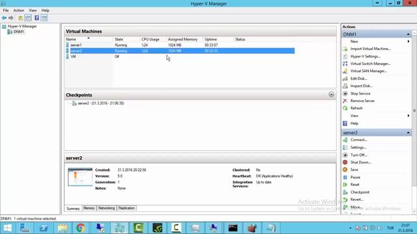Click the Connect icon under server2
417x234 pixels.
click(345, 140)
